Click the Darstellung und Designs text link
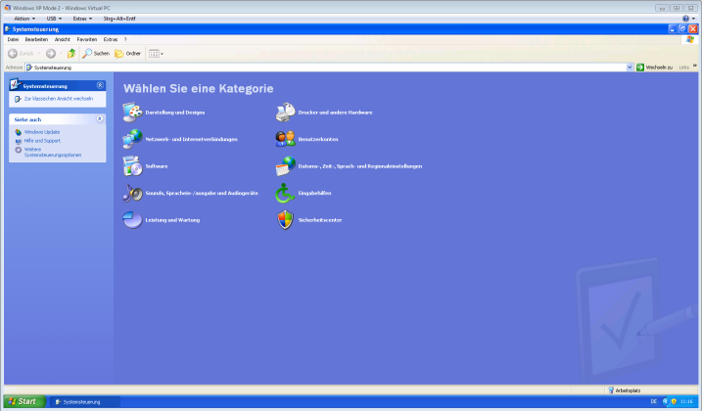The height and width of the screenshot is (411, 702). pos(175,113)
